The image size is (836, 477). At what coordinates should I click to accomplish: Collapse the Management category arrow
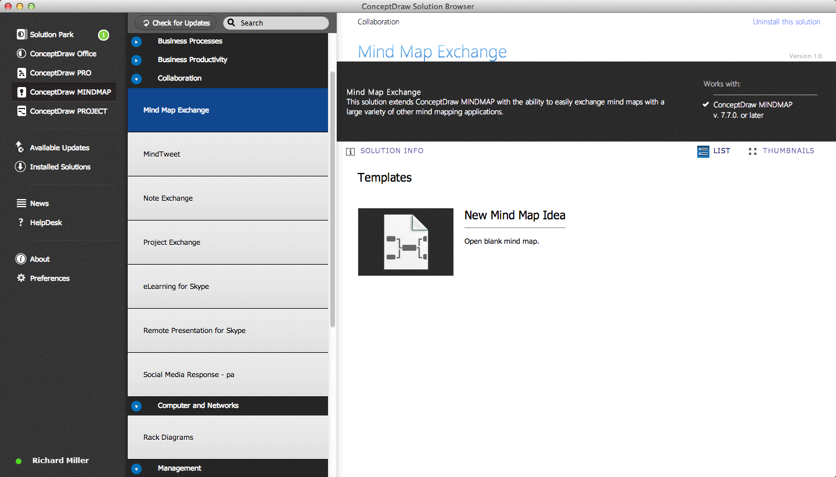click(136, 469)
